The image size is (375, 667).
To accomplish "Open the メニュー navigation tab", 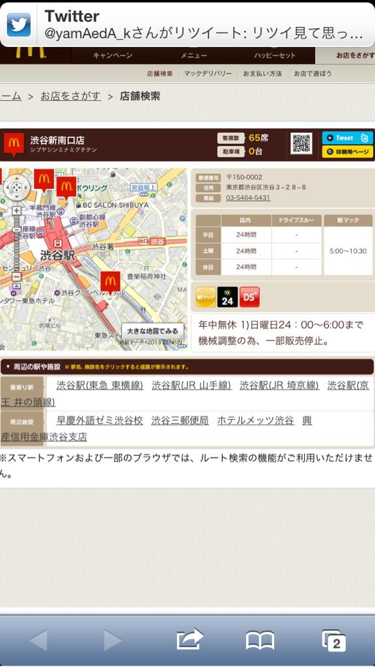I will (x=193, y=55).
